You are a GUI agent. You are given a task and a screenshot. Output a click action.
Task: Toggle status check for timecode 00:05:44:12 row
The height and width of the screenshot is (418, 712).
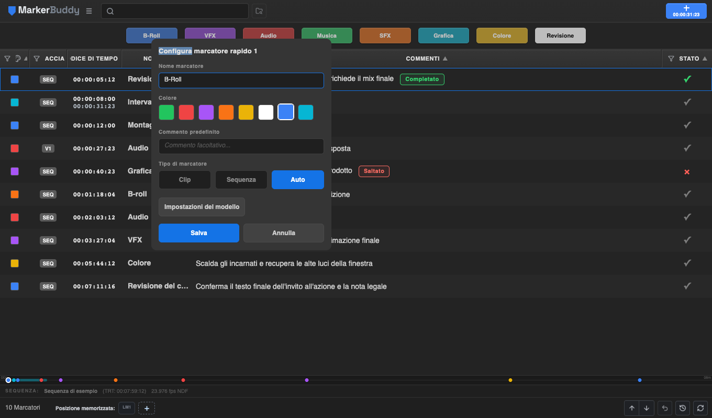687,263
